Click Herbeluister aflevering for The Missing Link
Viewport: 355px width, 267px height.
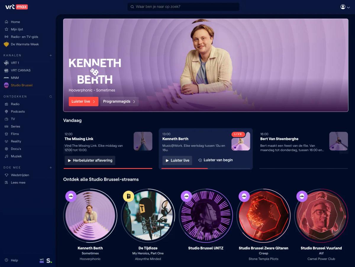click(90, 160)
